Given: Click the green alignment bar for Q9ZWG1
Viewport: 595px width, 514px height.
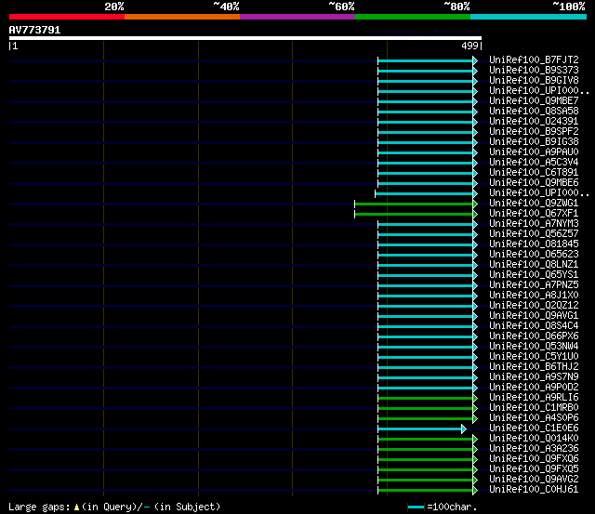Looking at the screenshot, I should [416, 204].
